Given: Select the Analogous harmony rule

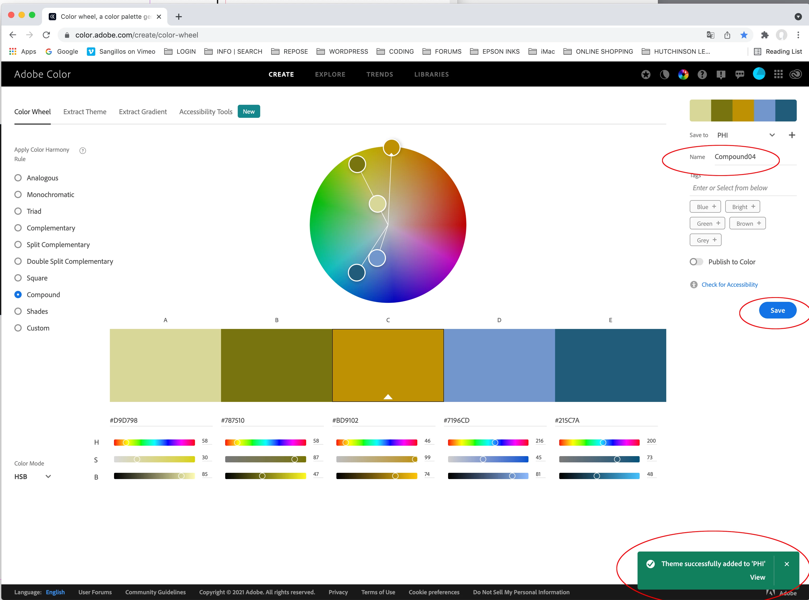Looking at the screenshot, I should tap(18, 177).
